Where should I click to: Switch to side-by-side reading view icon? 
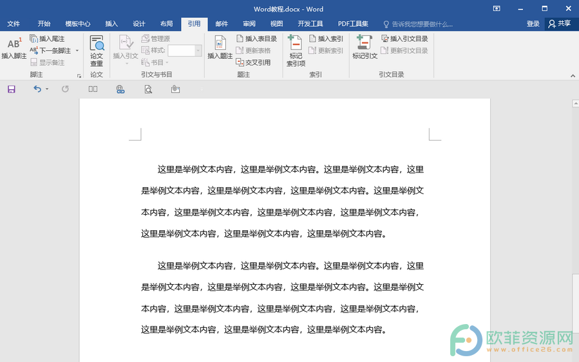[x=93, y=89]
